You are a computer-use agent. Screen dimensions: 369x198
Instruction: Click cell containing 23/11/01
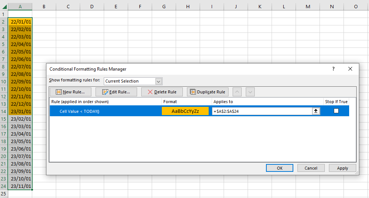coord(20,186)
